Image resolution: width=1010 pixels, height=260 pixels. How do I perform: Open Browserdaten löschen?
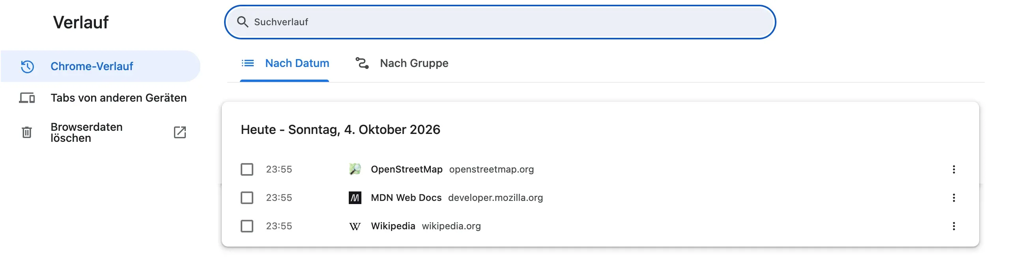[x=100, y=132]
